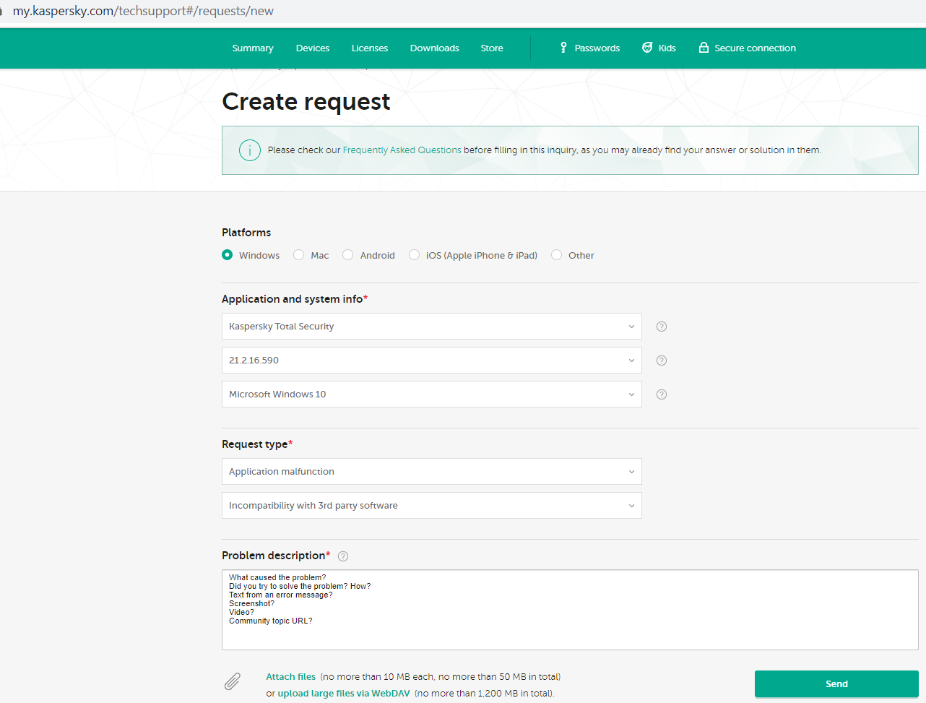Click the Secure connection lock icon
This screenshot has width=926, height=703.
(704, 48)
